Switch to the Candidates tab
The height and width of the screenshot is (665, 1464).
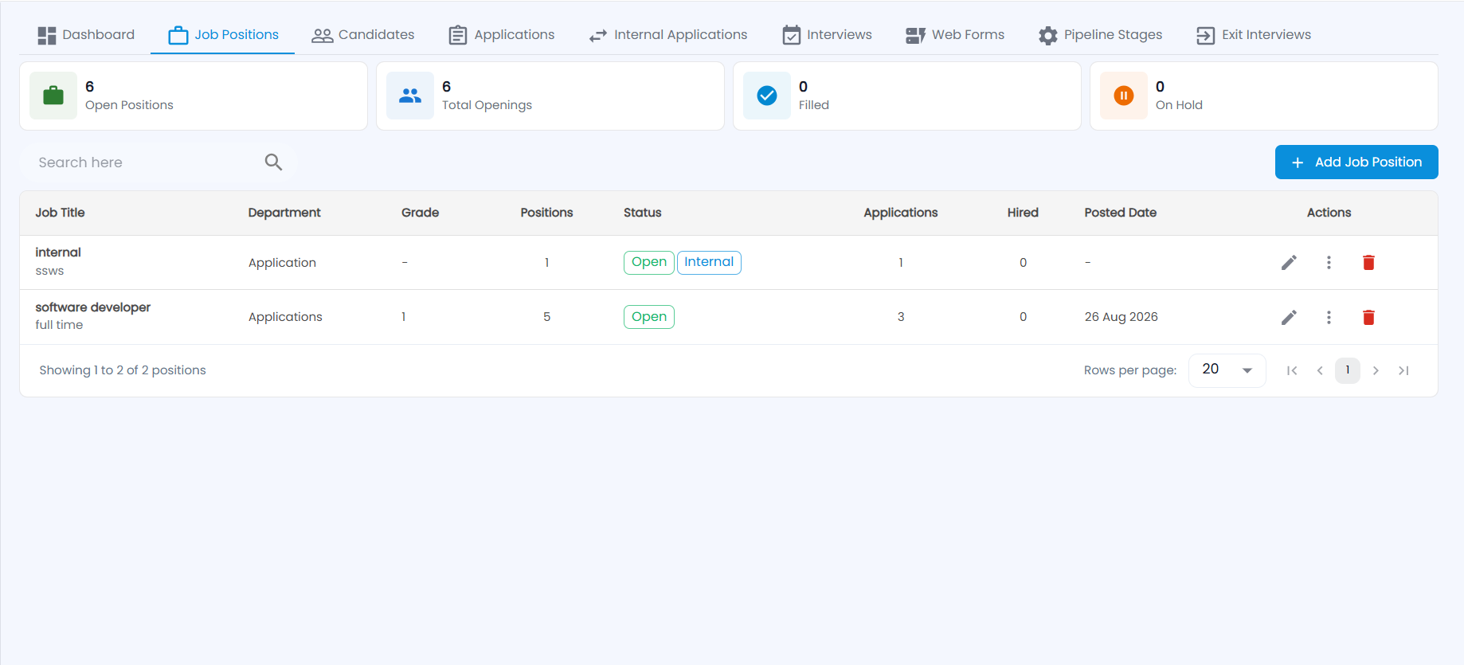[x=363, y=35]
